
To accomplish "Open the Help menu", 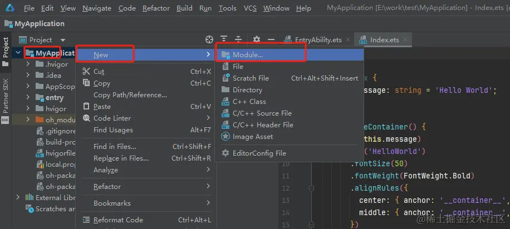I will coord(303,8).
